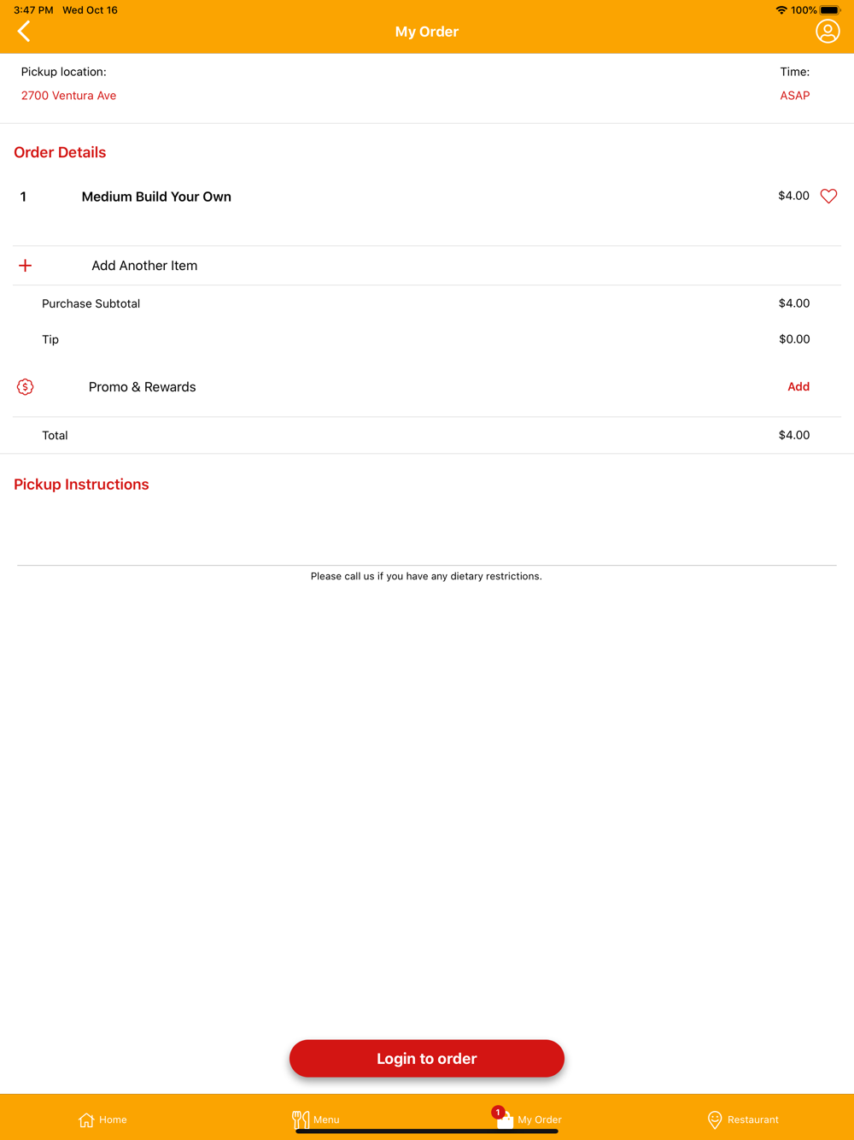Tap the red plus icon
854x1140 pixels.
point(26,266)
